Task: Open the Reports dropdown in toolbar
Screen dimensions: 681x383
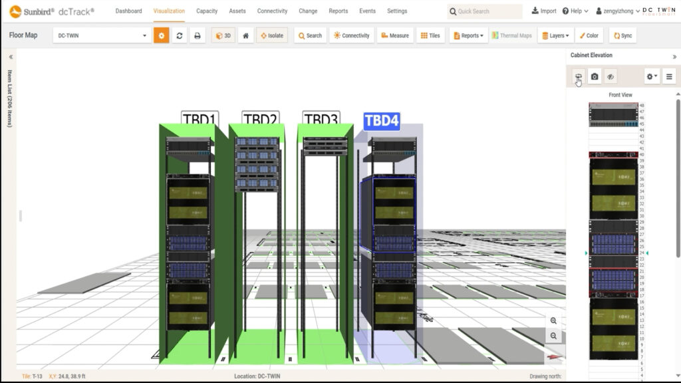Action: 468,36
